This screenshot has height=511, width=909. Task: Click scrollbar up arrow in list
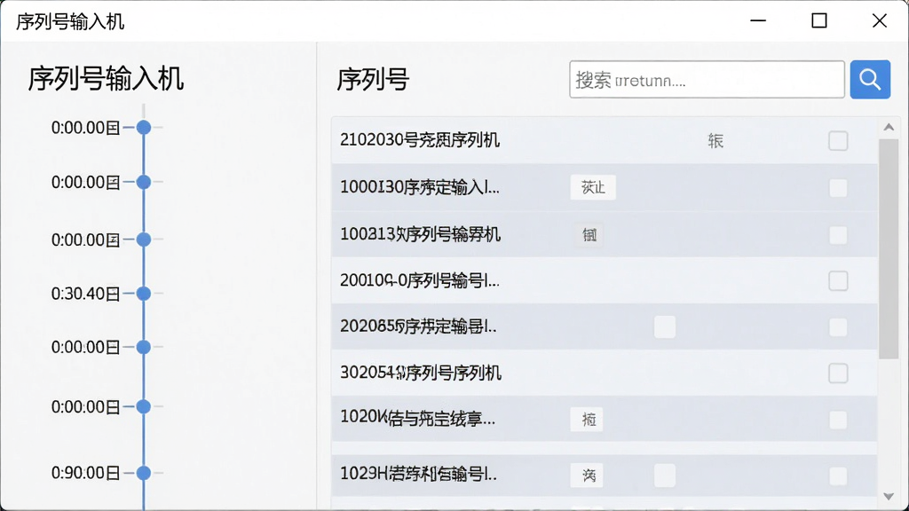[x=889, y=127]
